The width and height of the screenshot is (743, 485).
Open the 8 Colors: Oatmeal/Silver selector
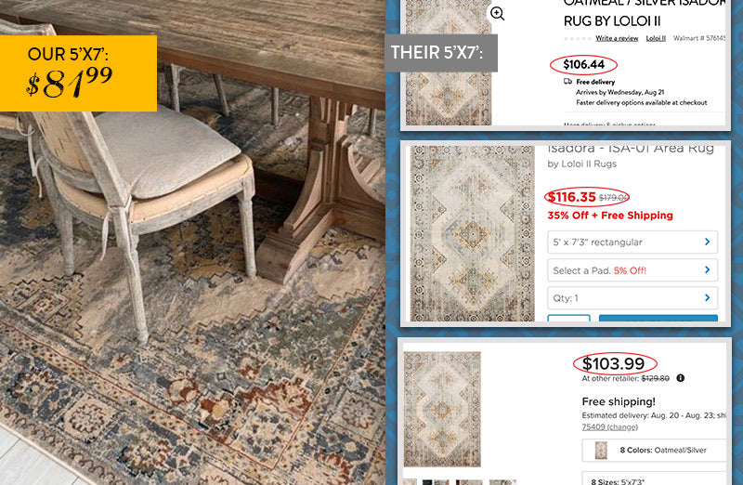pyautogui.click(x=654, y=451)
